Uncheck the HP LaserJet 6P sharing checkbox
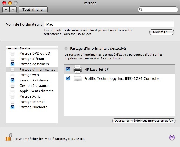The height and width of the screenshot is (147, 180). click(68, 69)
